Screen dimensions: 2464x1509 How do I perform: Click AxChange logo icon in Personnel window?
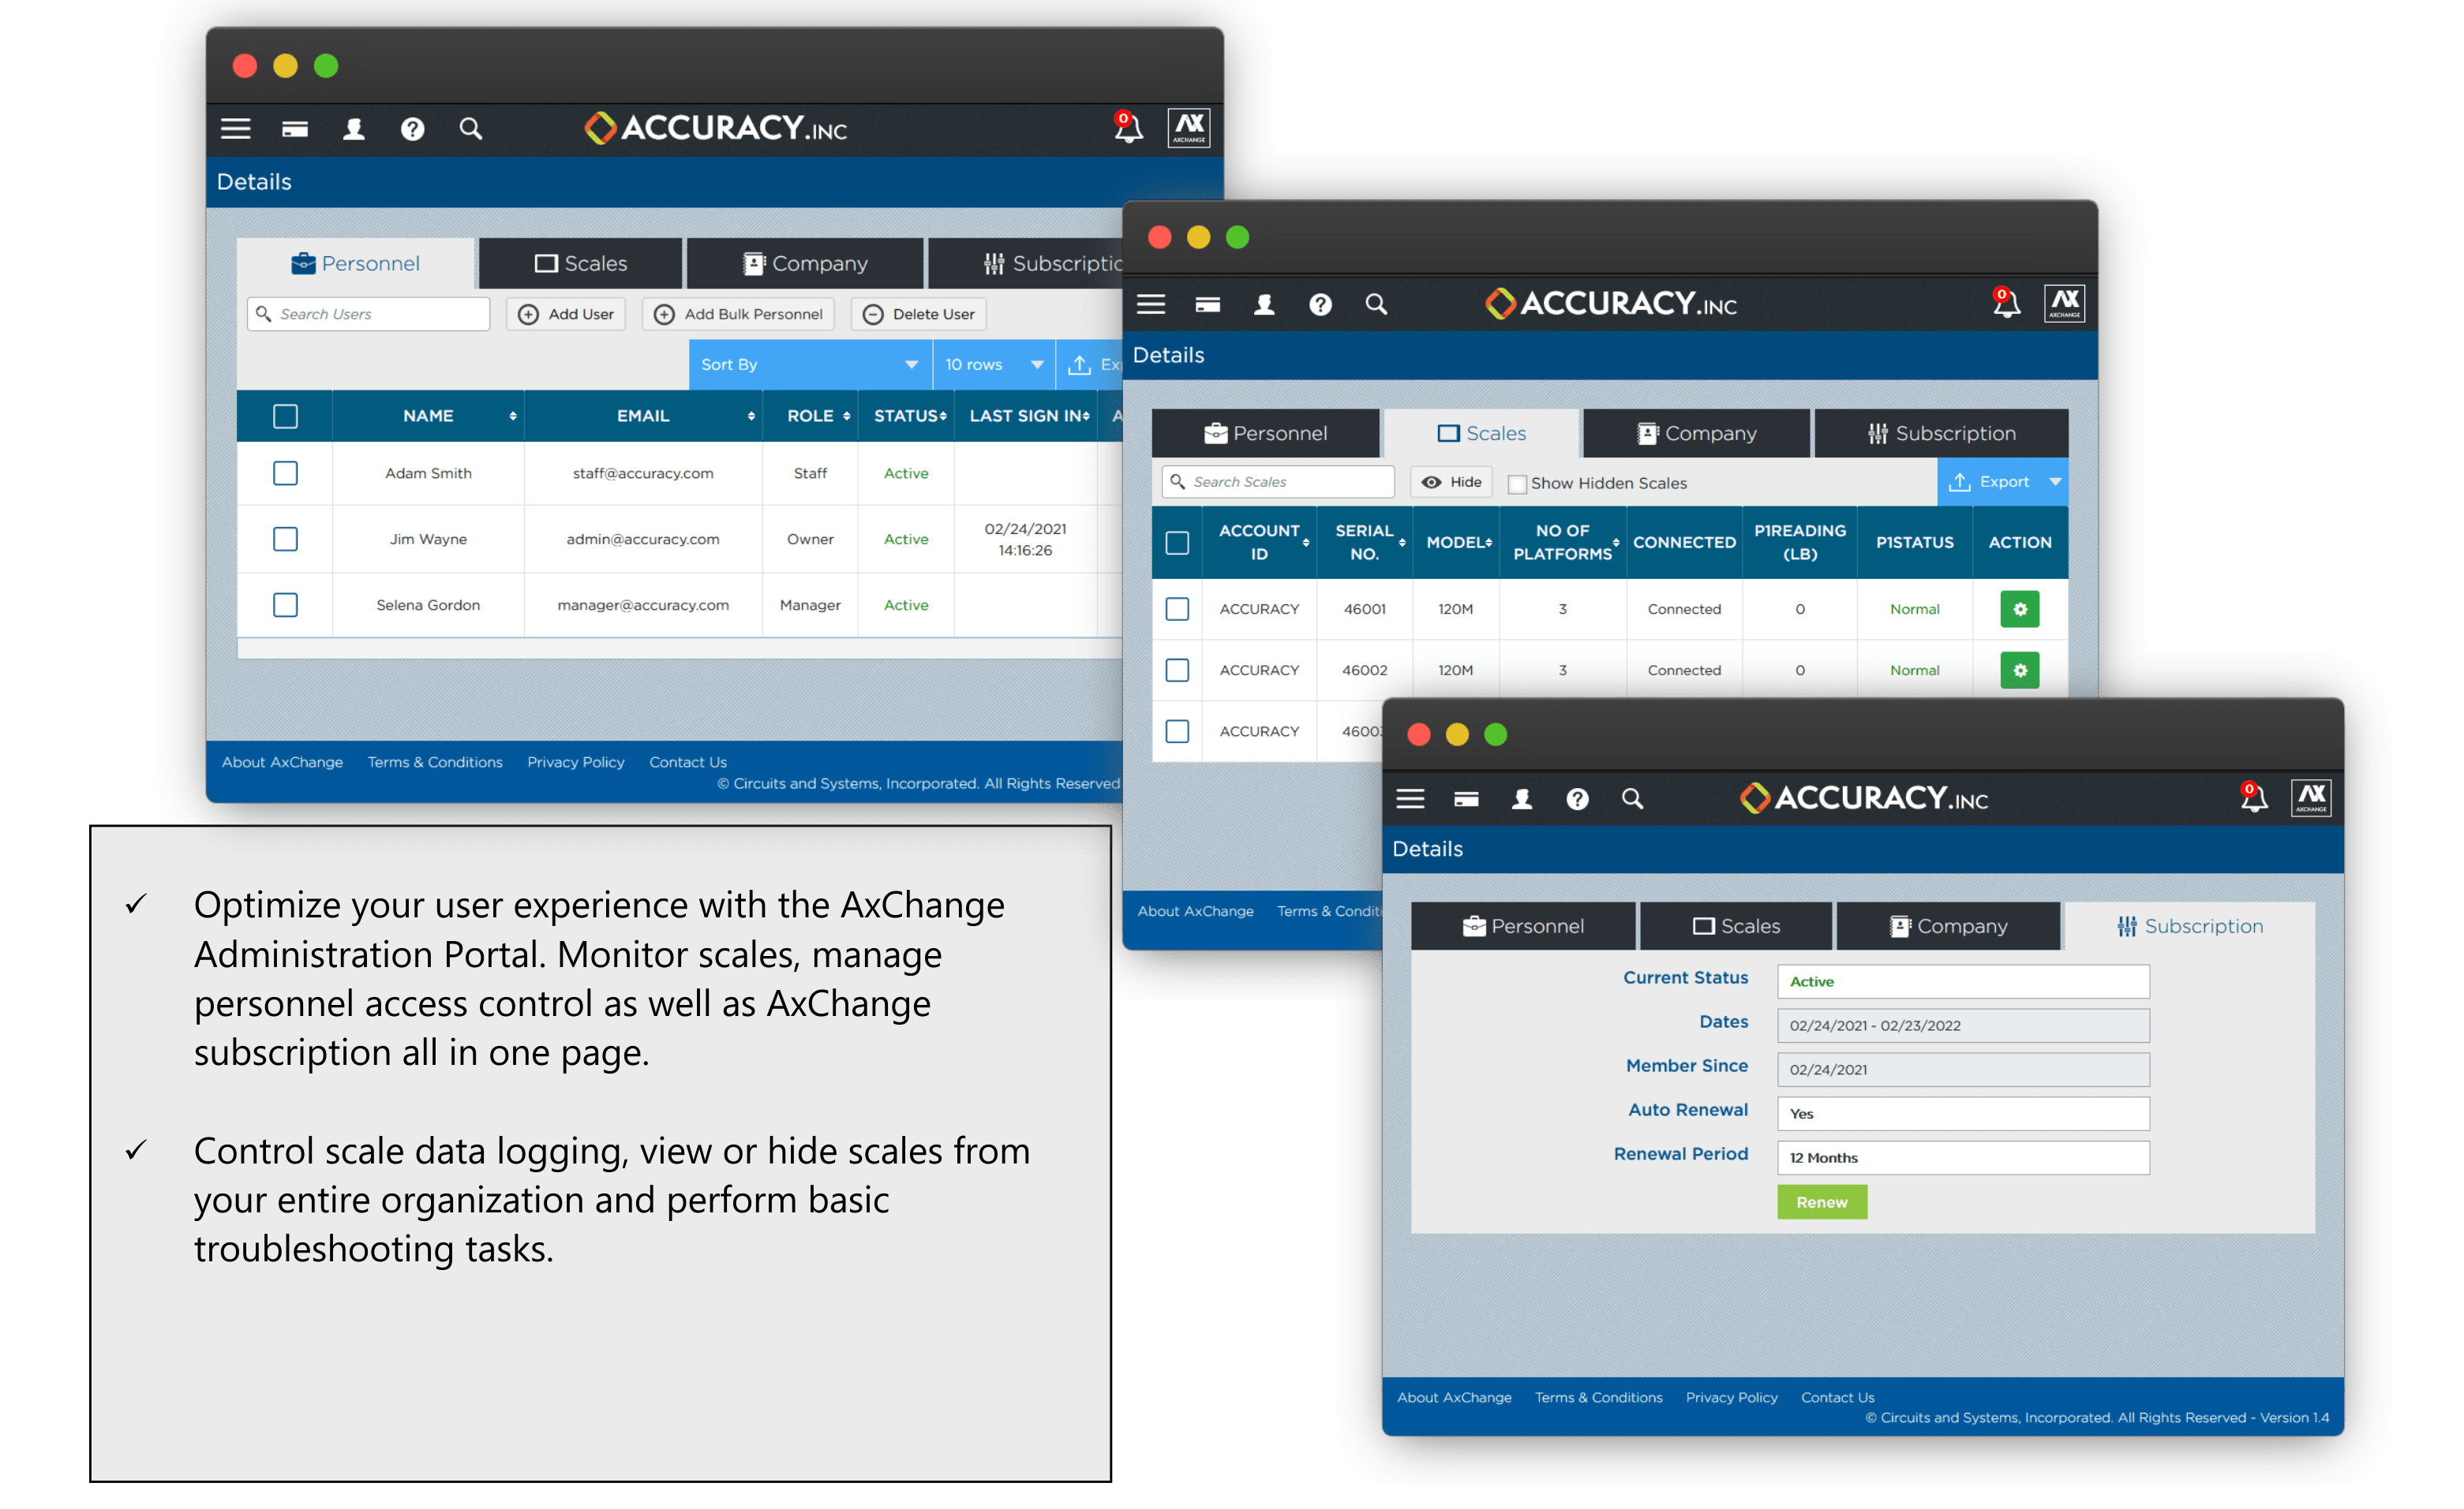click(x=1189, y=128)
